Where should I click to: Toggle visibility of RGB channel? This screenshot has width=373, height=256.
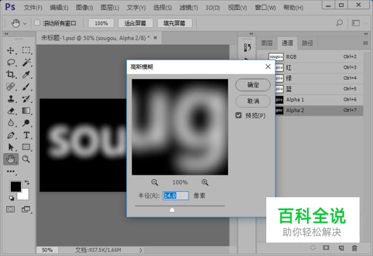pos(262,57)
